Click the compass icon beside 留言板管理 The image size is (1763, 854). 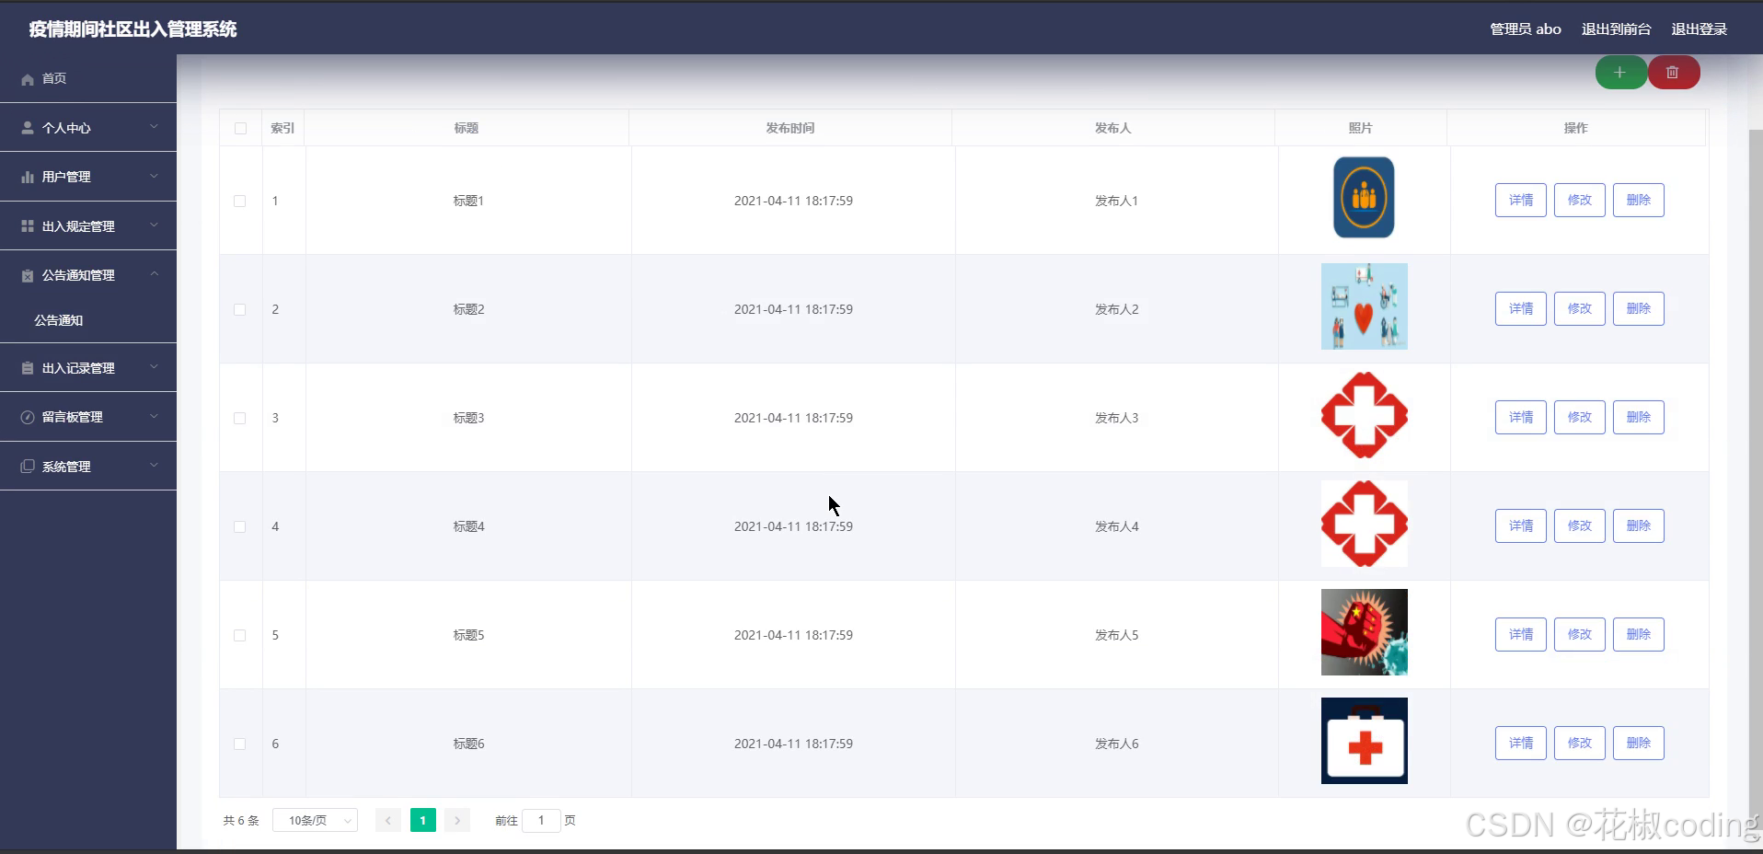tap(28, 417)
